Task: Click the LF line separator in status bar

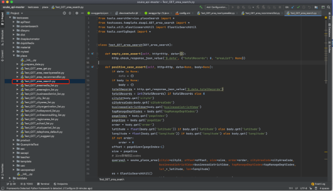Action: [296, 188]
